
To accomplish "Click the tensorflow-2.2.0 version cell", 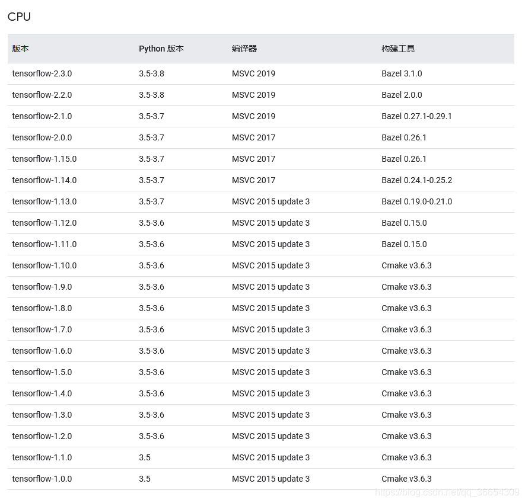I will pos(42,95).
